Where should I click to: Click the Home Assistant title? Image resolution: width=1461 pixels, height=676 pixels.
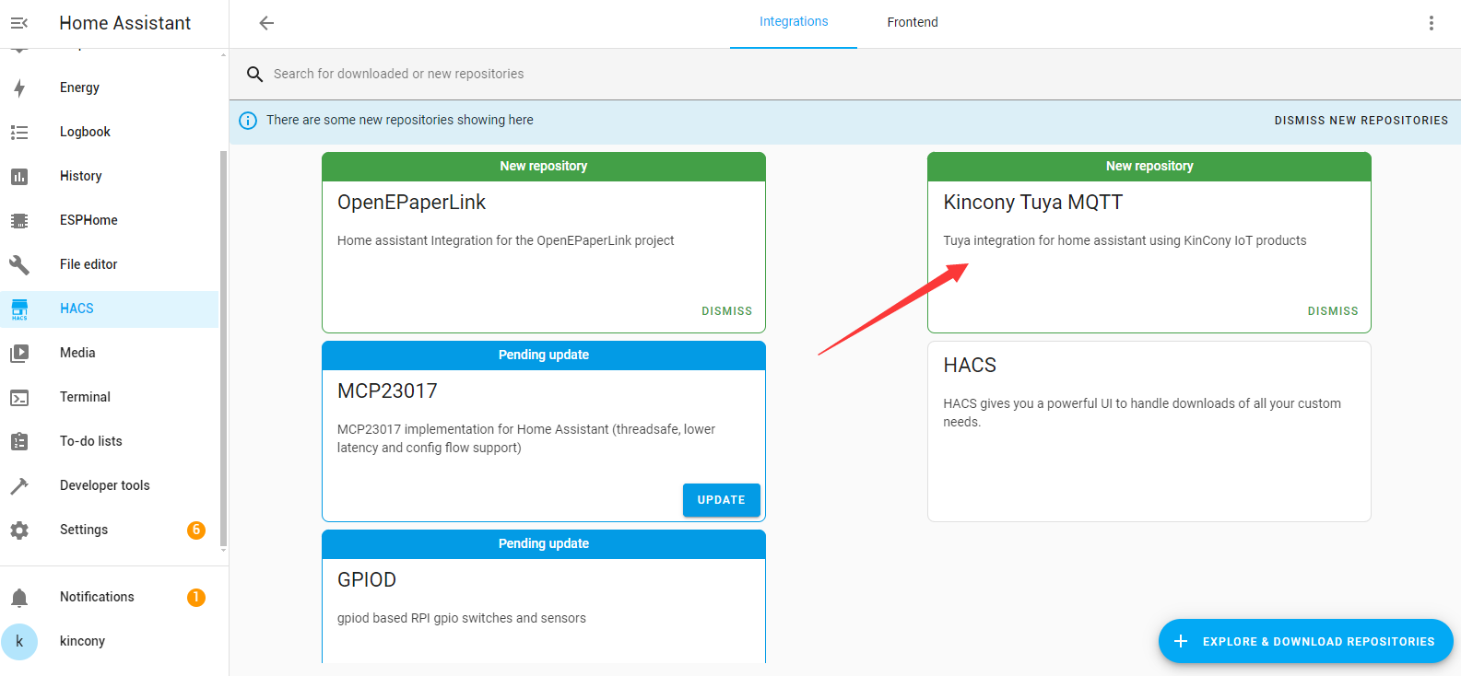pyautogui.click(x=125, y=23)
